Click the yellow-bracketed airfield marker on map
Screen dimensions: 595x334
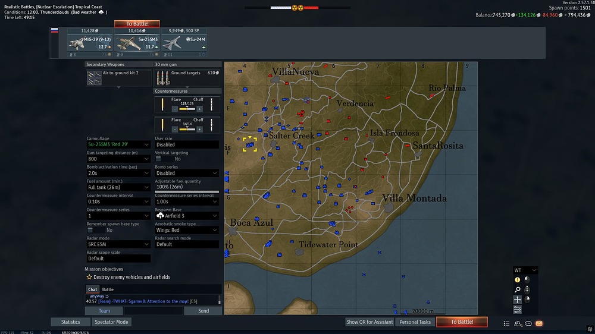click(x=250, y=144)
